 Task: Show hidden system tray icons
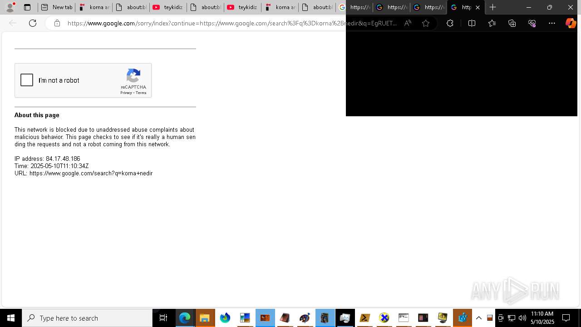tap(478, 318)
